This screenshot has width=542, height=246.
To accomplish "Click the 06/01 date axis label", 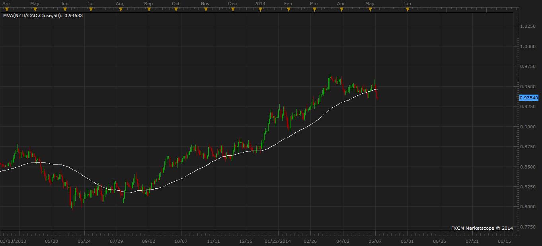I will [x=408, y=241].
